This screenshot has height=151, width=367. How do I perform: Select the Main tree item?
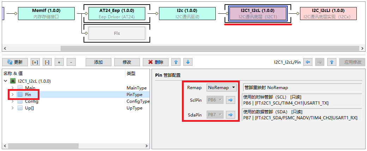point(30,88)
